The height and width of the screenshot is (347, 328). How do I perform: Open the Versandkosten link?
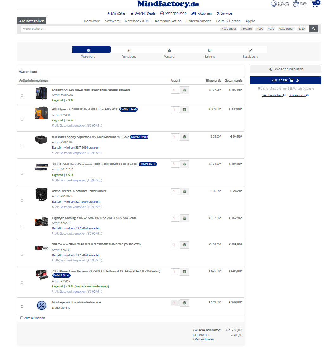(205, 339)
